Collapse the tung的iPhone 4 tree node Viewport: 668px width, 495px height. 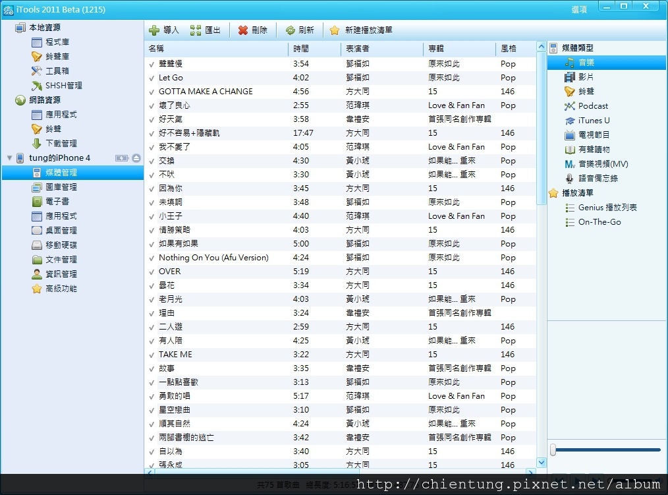coord(9,158)
